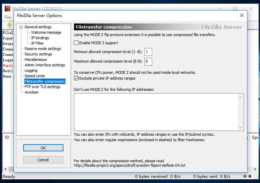
Task: Click the '0 bytes received' status text
Action: tap(151, 177)
